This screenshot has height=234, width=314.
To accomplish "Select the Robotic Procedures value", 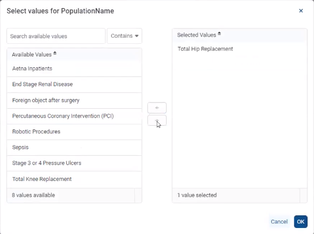I will 75,132.
